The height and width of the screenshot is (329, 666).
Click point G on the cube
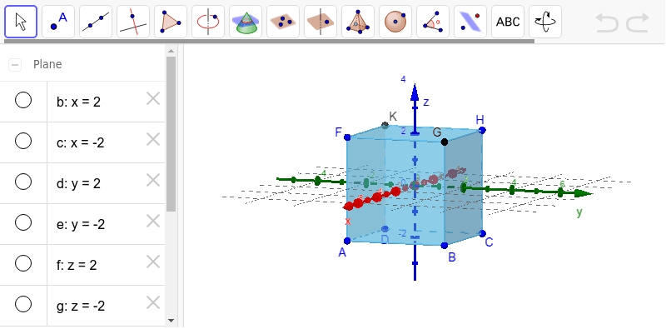coord(445,142)
